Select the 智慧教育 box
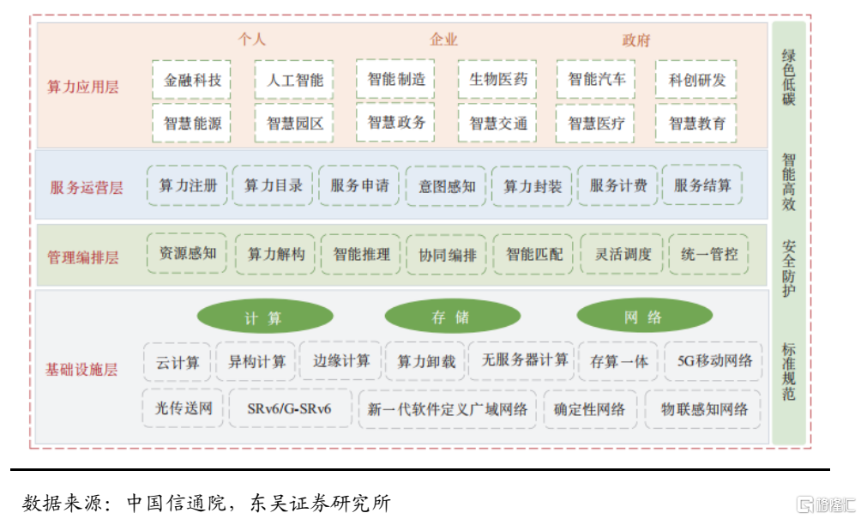This screenshot has height=519, width=861. [696, 123]
